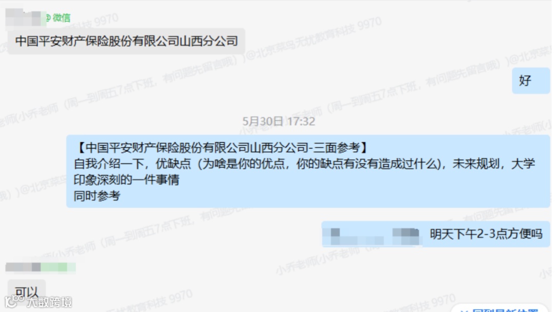Click the 5月30日 17:32 timestamp
The width and height of the screenshot is (555, 312).
tap(279, 121)
